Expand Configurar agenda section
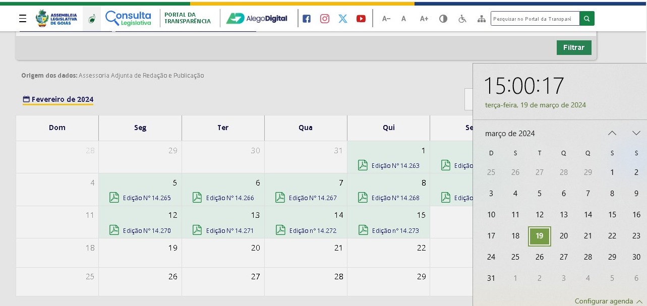Screen dimensions: 647x306 pyautogui.click(x=608, y=301)
